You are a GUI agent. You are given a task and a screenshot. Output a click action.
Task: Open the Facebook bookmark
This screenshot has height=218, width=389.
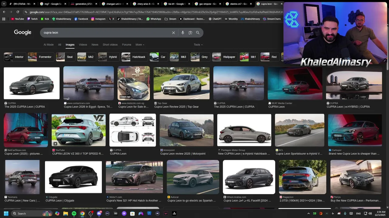point(81,19)
